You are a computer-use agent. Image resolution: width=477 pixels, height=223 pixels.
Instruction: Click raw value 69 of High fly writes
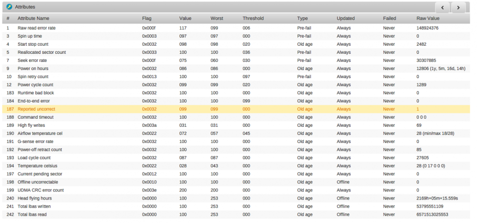419,125
